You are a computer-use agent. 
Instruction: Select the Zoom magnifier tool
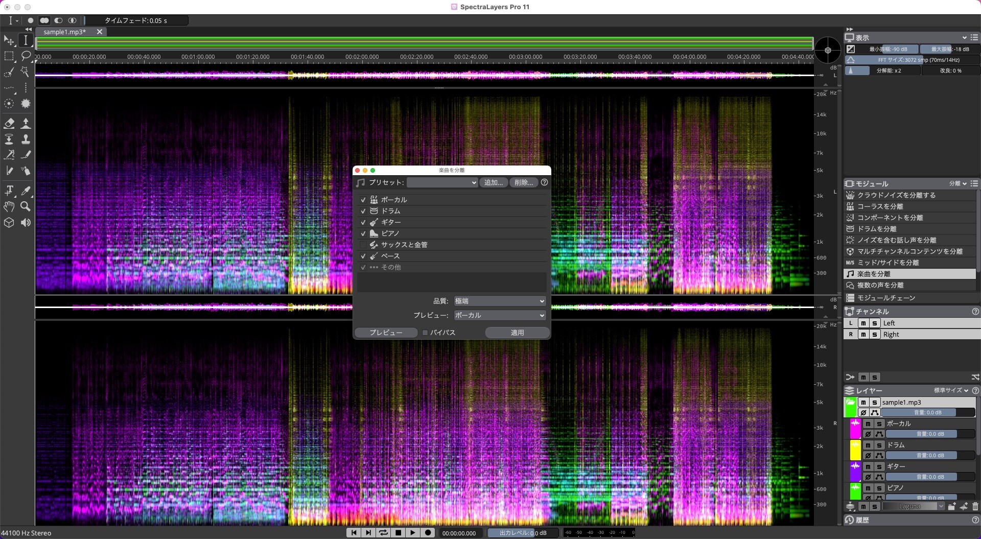pyautogui.click(x=26, y=207)
